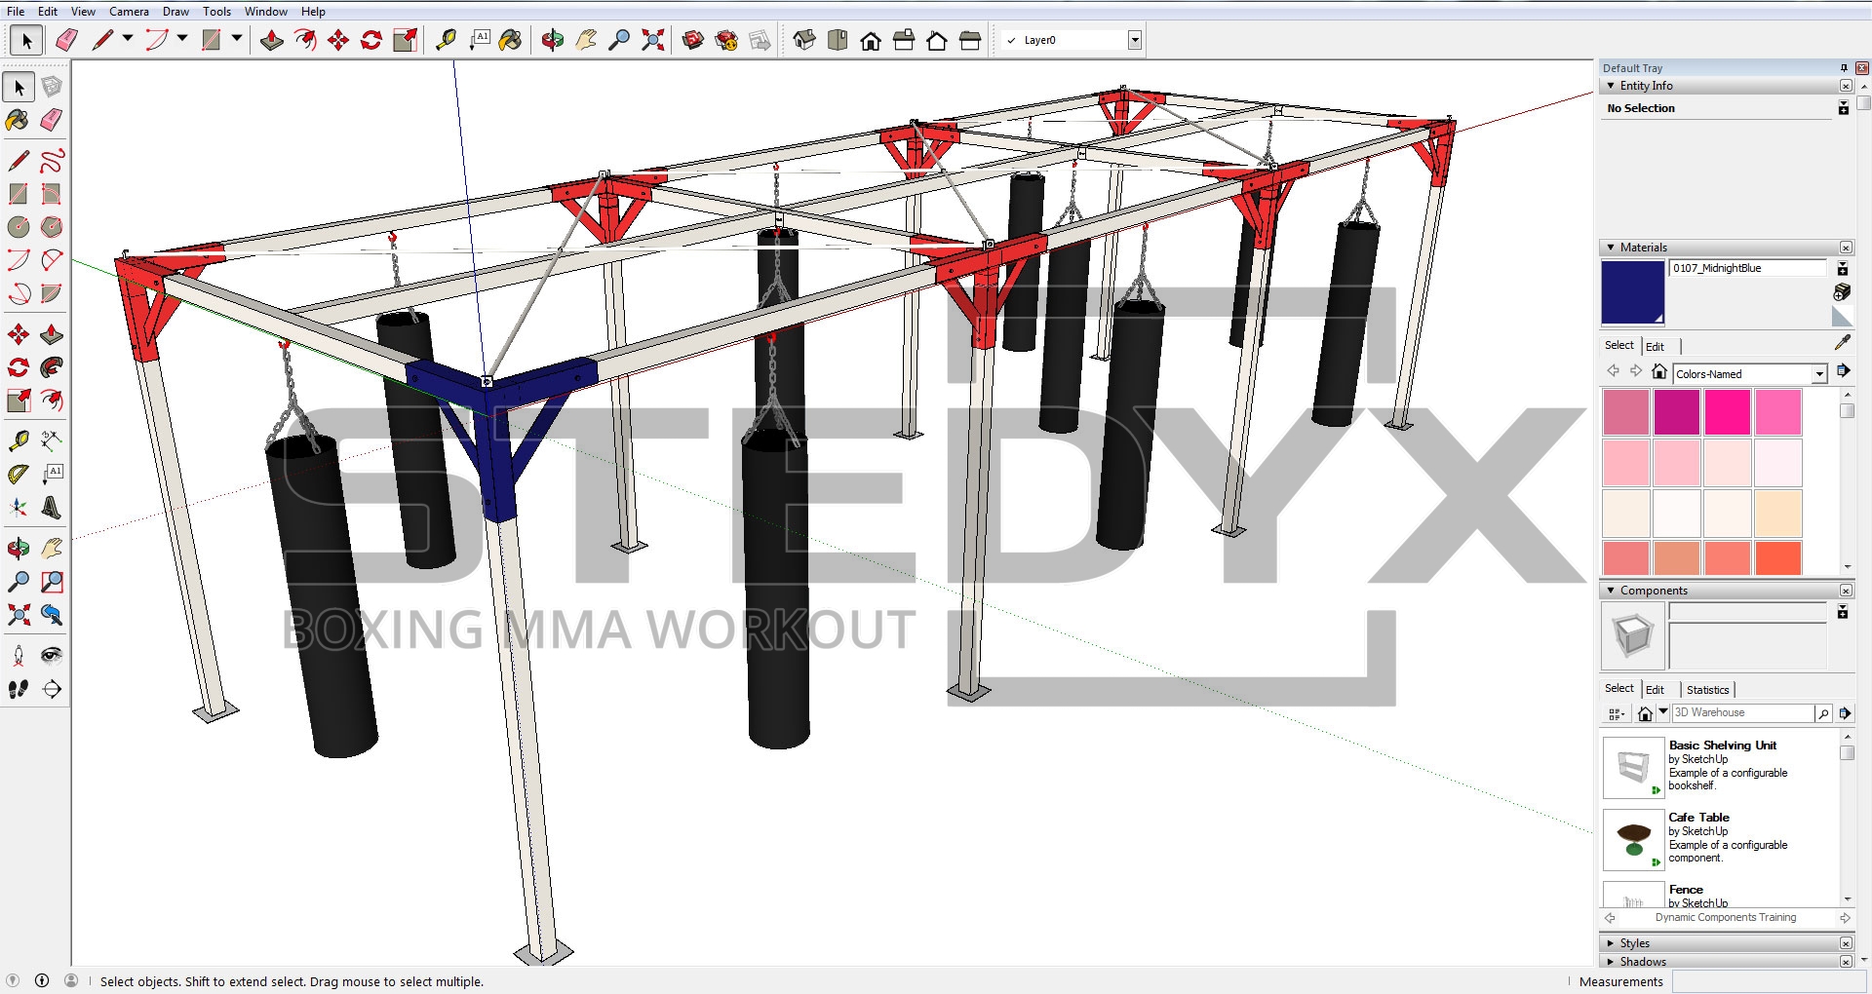Switch to Top view icon

point(838,40)
